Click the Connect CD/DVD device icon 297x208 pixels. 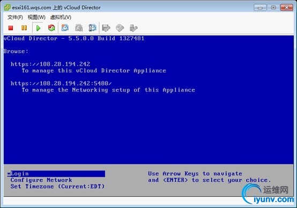tap(120, 28)
